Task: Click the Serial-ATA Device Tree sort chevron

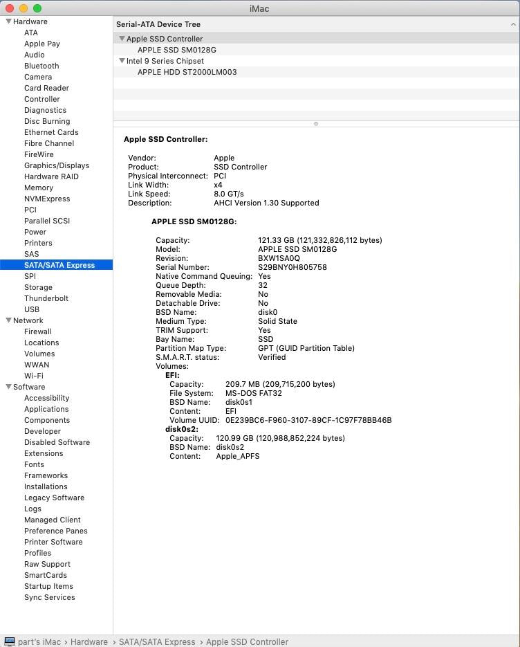Action: pos(513,24)
